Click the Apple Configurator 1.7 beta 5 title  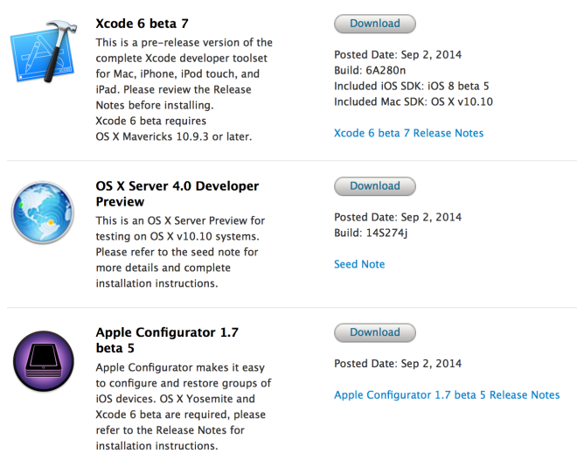click(166, 340)
